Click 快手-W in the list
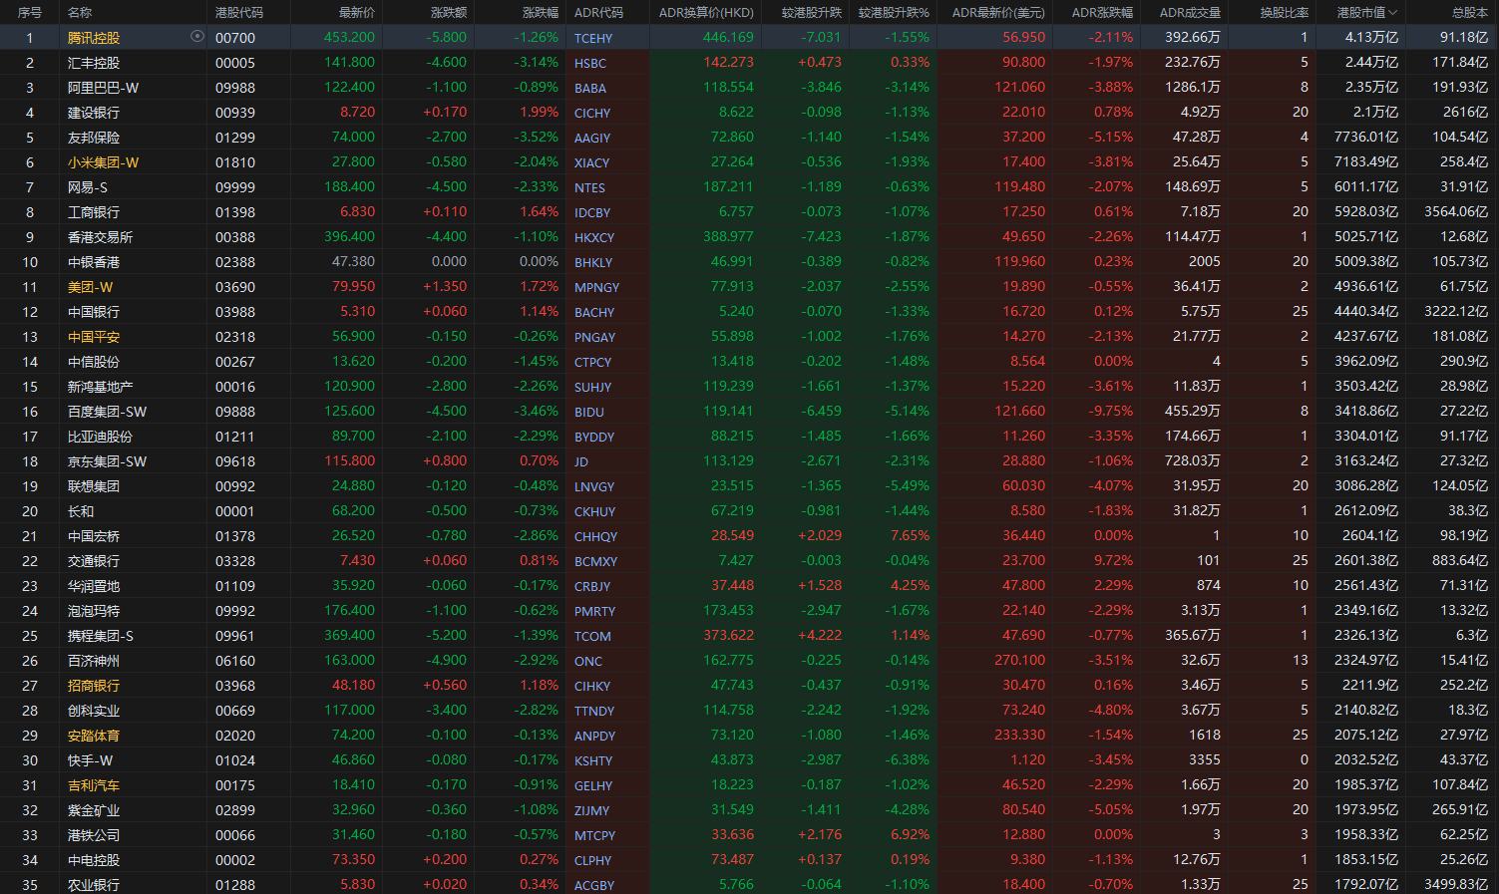The image size is (1499, 894). point(91,759)
